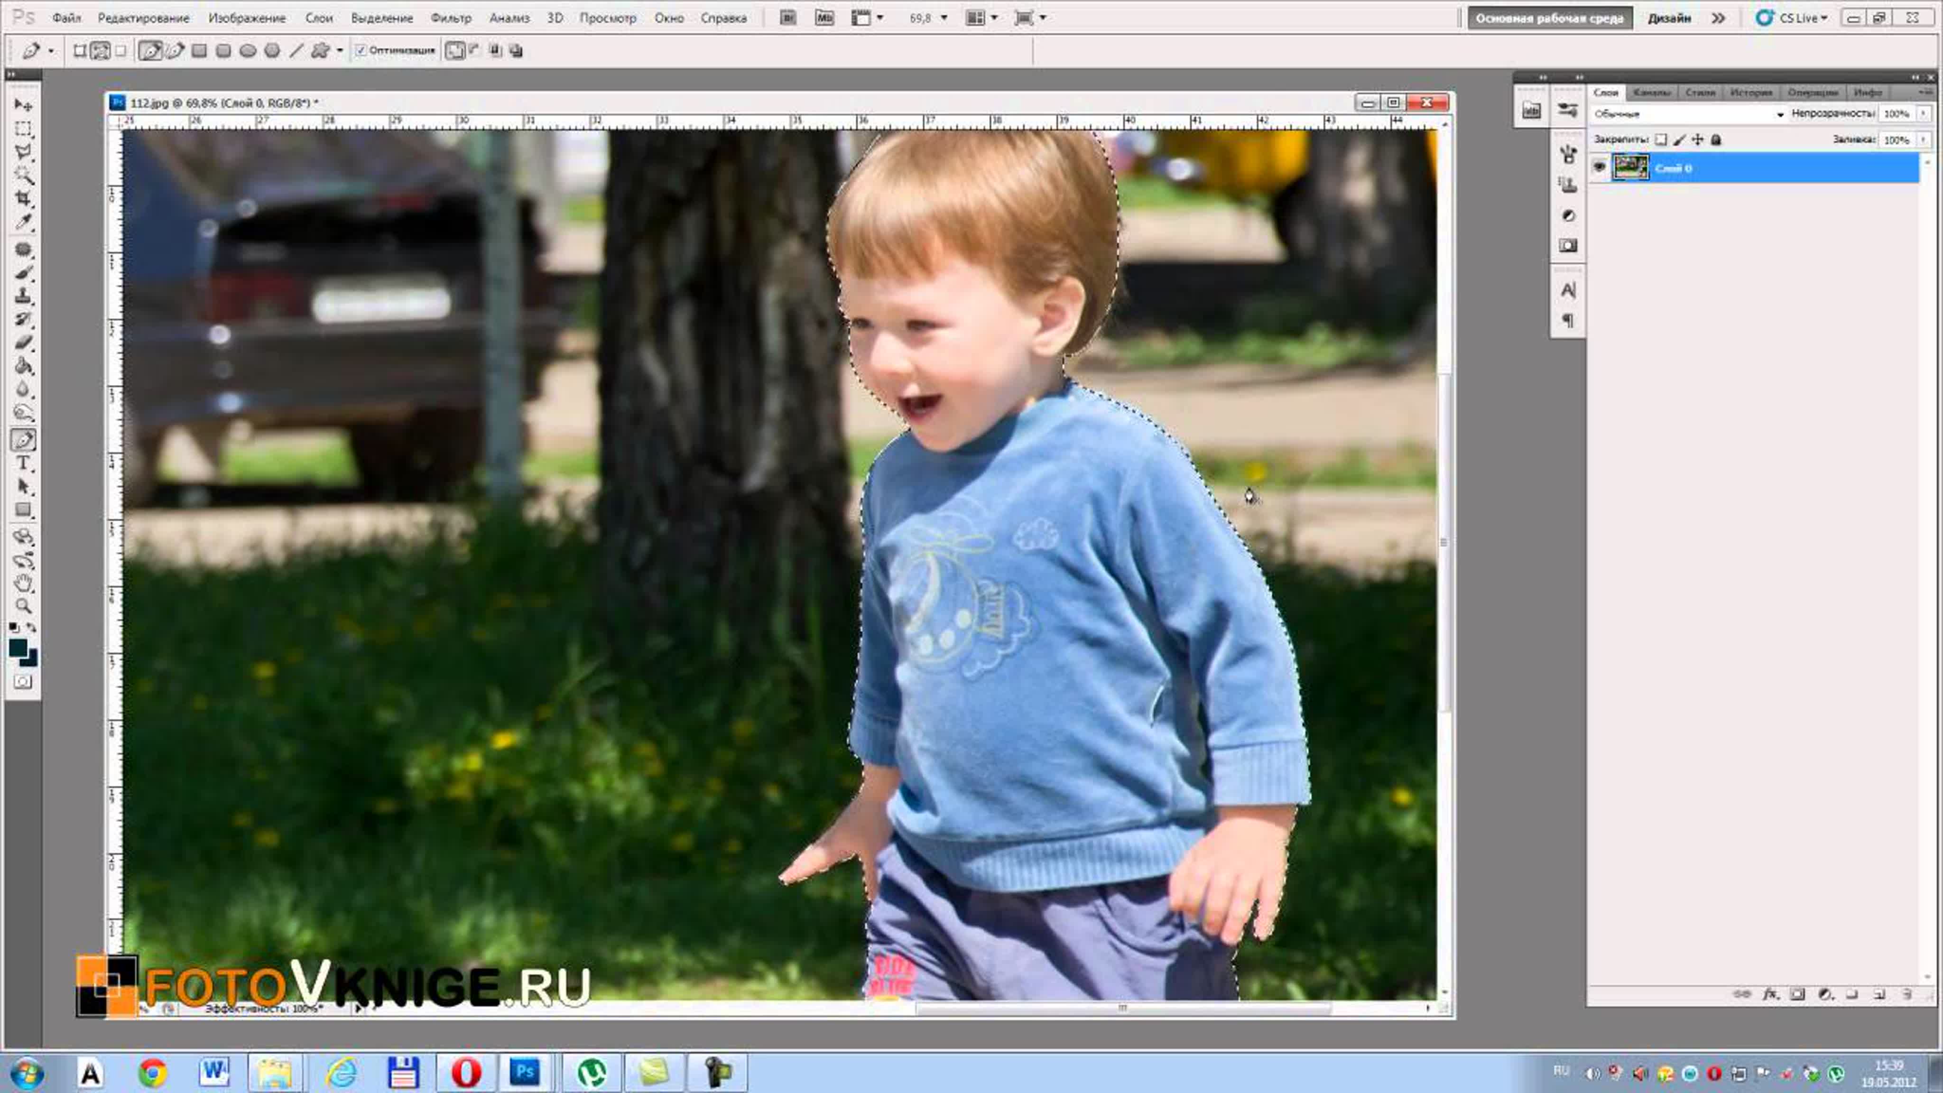Select the Custom Shape tool option

tap(321, 51)
